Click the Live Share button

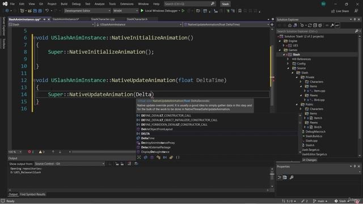pos(340,11)
